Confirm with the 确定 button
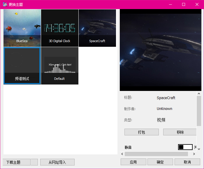The height and width of the screenshot is (169, 204). [x=160, y=162]
